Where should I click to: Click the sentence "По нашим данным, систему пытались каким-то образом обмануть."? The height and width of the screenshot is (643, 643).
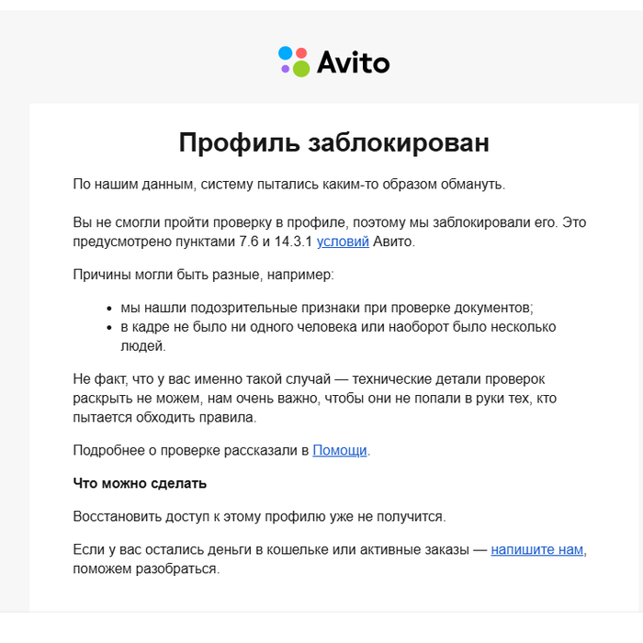coord(289,184)
